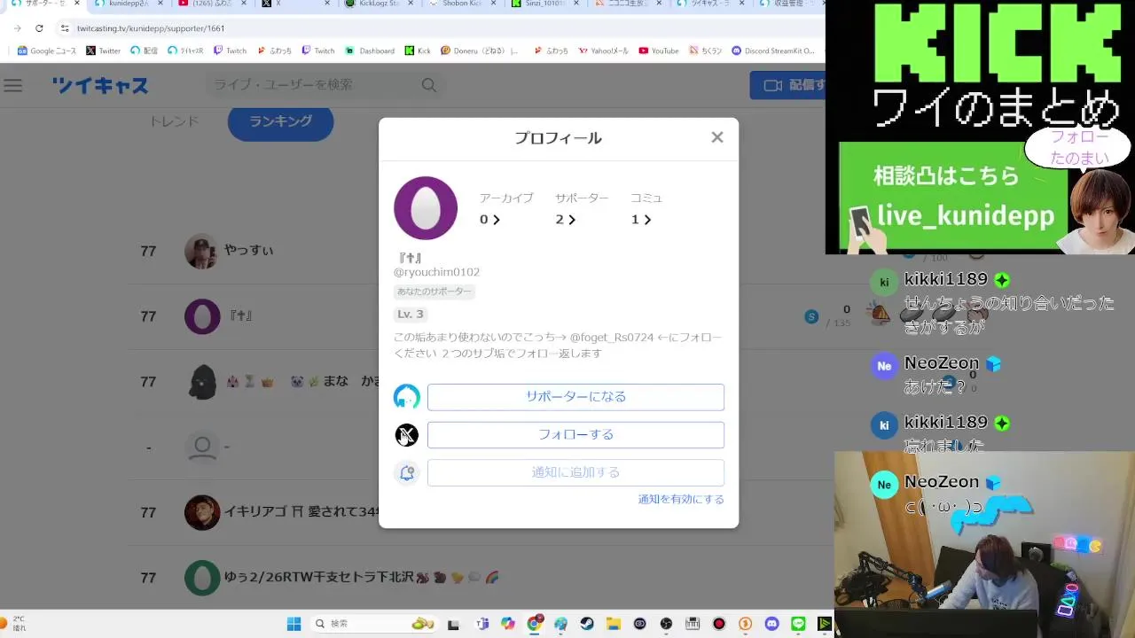Click the 通知に追加する button
The width and height of the screenshot is (1135, 638).
tap(575, 472)
